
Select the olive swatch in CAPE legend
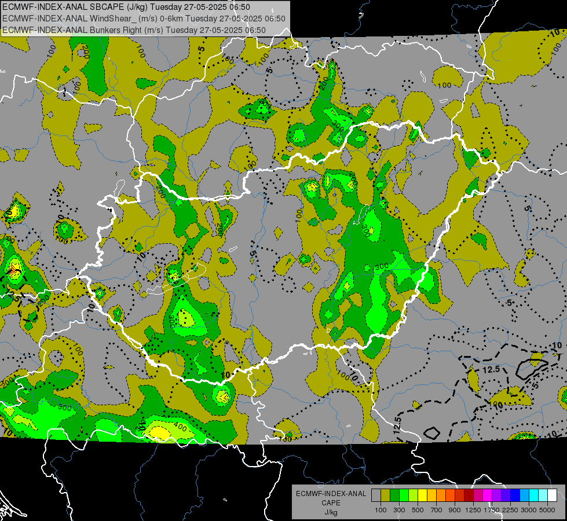386,495
